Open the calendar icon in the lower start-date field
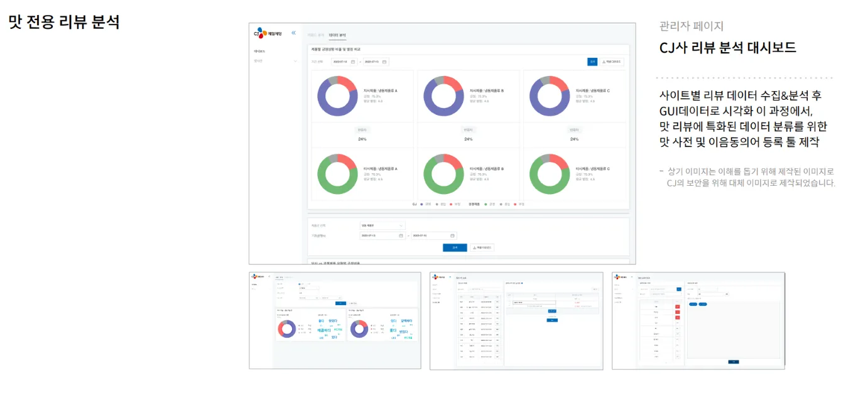The width and height of the screenshot is (858, 403). click(401, 235)
